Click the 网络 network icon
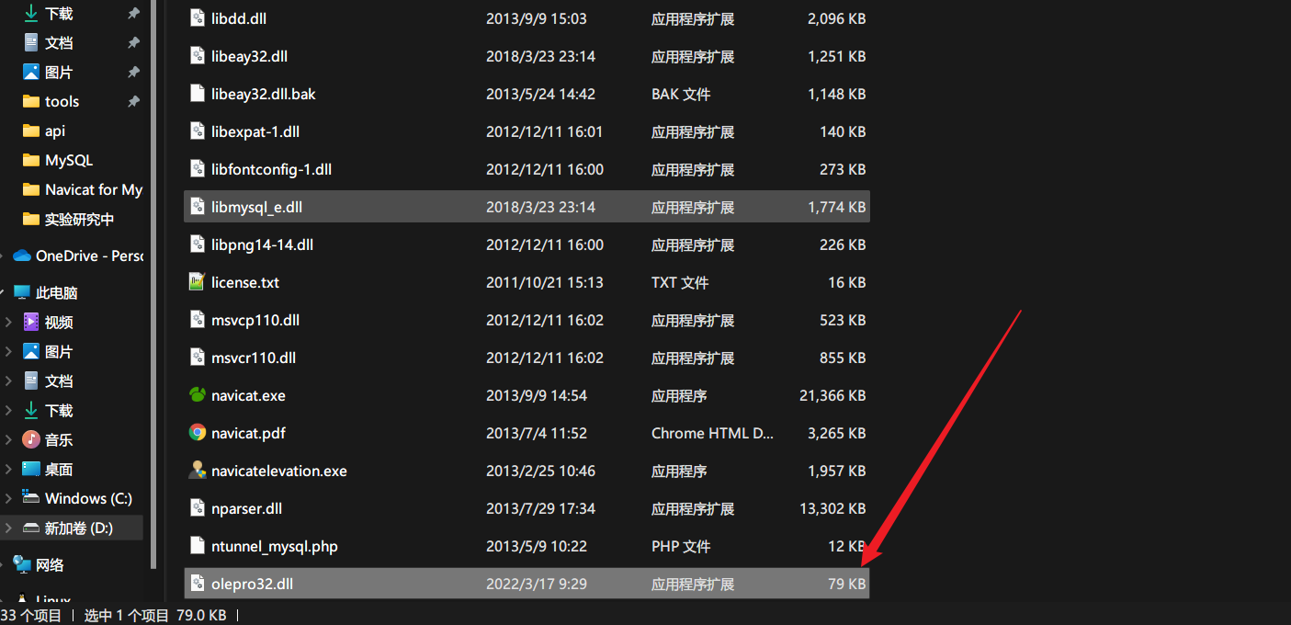Image resolution: width=1291 pixels, height=625 pixels. (x=22, y=564)
